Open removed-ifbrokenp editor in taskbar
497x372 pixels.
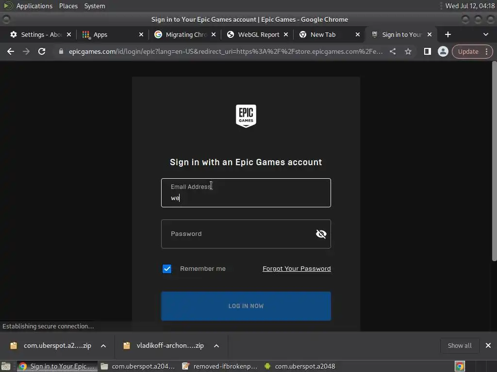click(220, 366)
